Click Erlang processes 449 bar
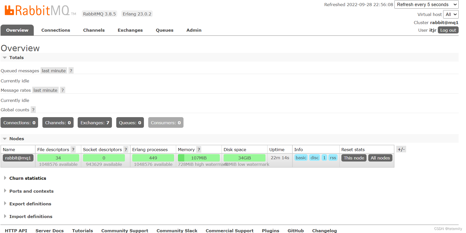Screen dimensions: 466x233 click(153, 158)
